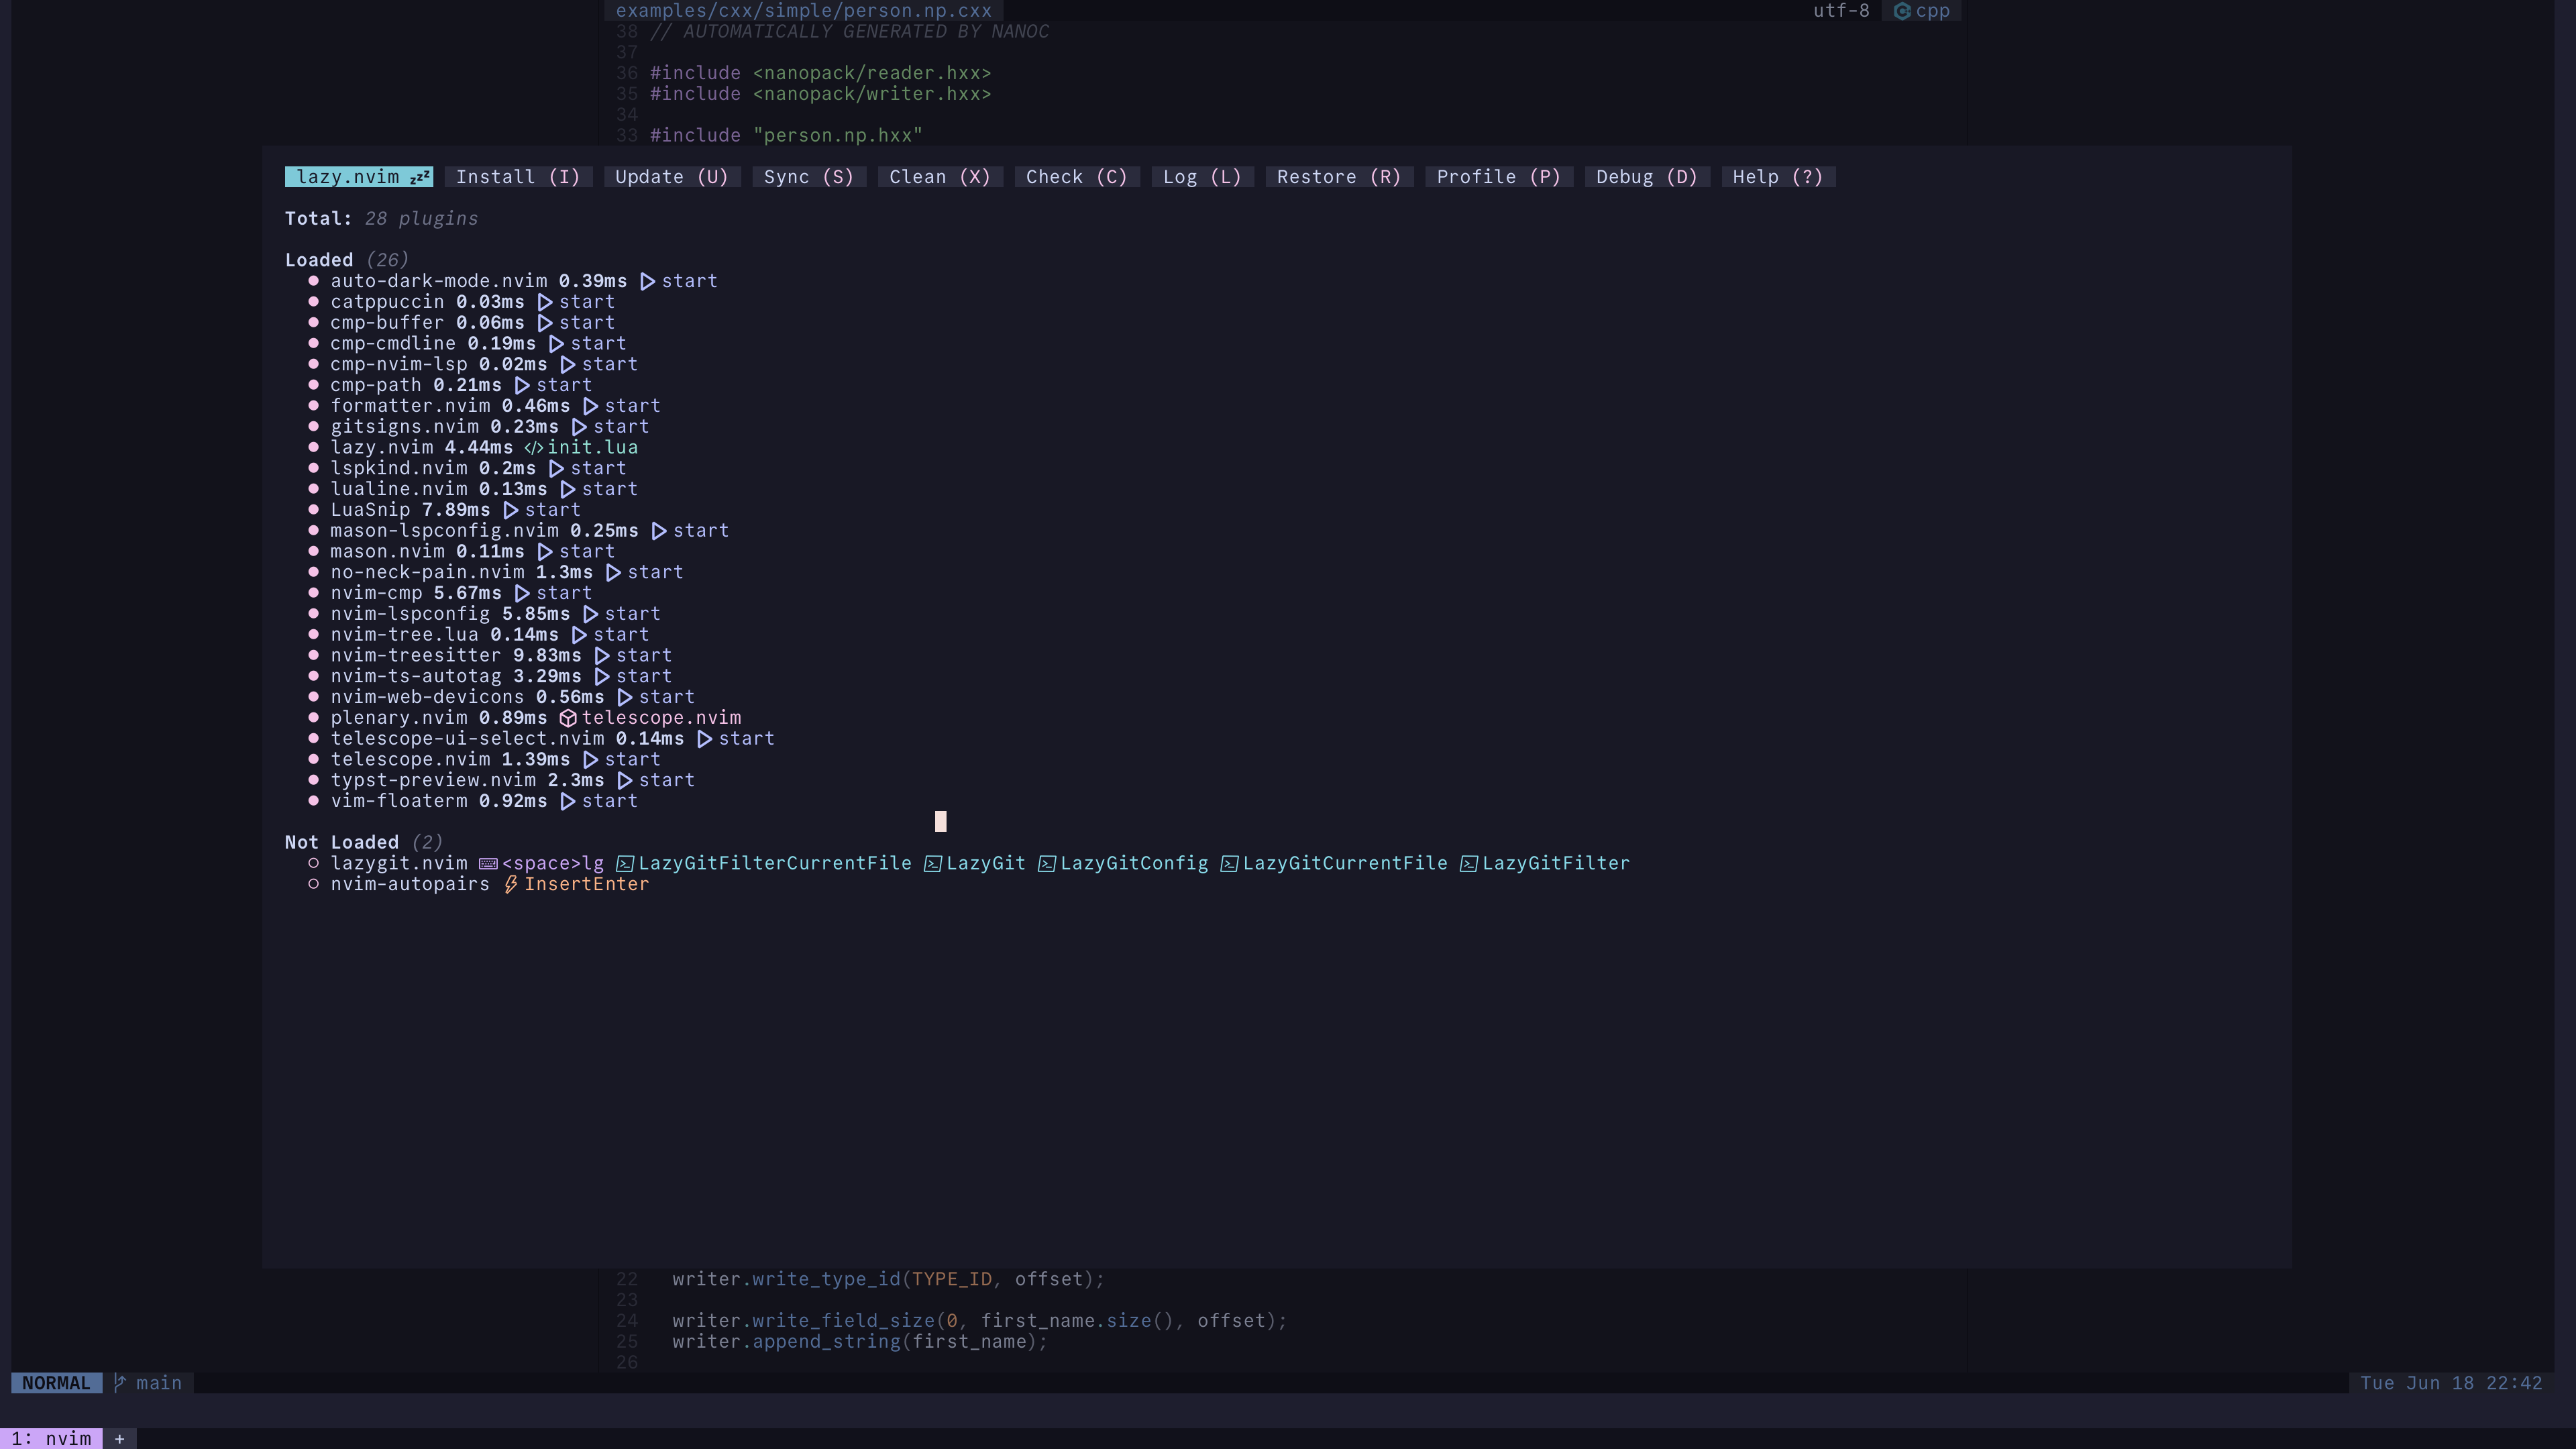Click the filled bullet of nvim-treesitter plugin
2576x1449 pixels.
pyautogui.click(x=313, y=656)
